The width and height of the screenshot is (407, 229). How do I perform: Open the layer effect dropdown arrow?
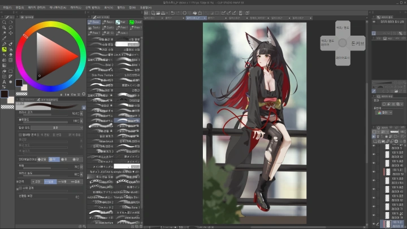click(x=402, y=104)
